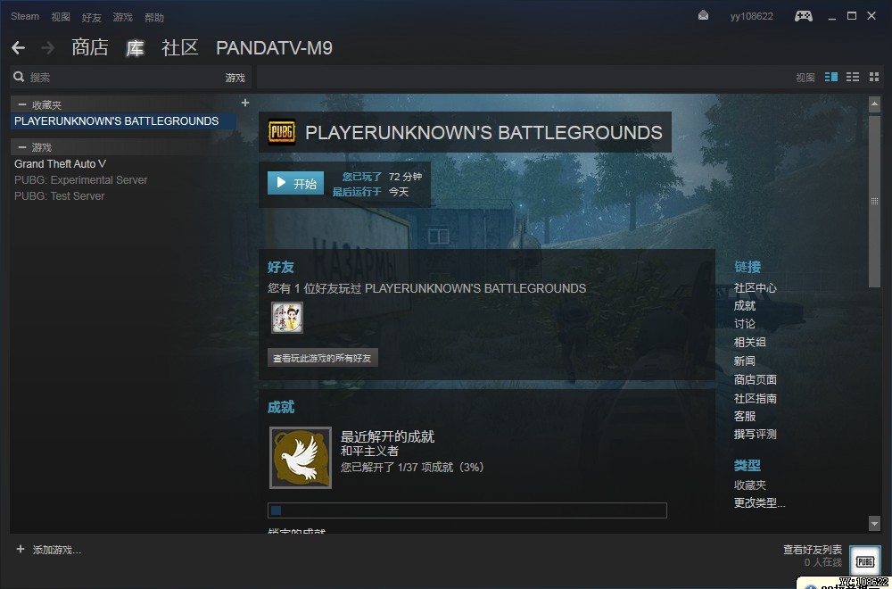Open friend avatar under 好友 section
This screenshot has height=589, width=892.
click(287, 318)
